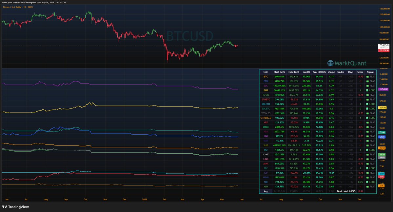Click the Beat Hold: 24/25 summary
The width and height of the screenshot is (393, 212).
point(346,191)
